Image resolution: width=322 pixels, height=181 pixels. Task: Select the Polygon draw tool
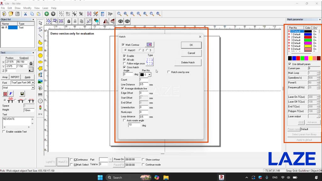click(40, 68)
